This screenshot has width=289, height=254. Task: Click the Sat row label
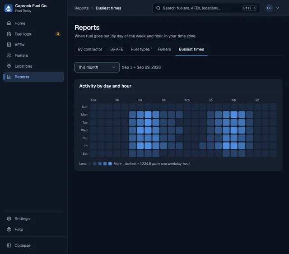pos(85,153)
